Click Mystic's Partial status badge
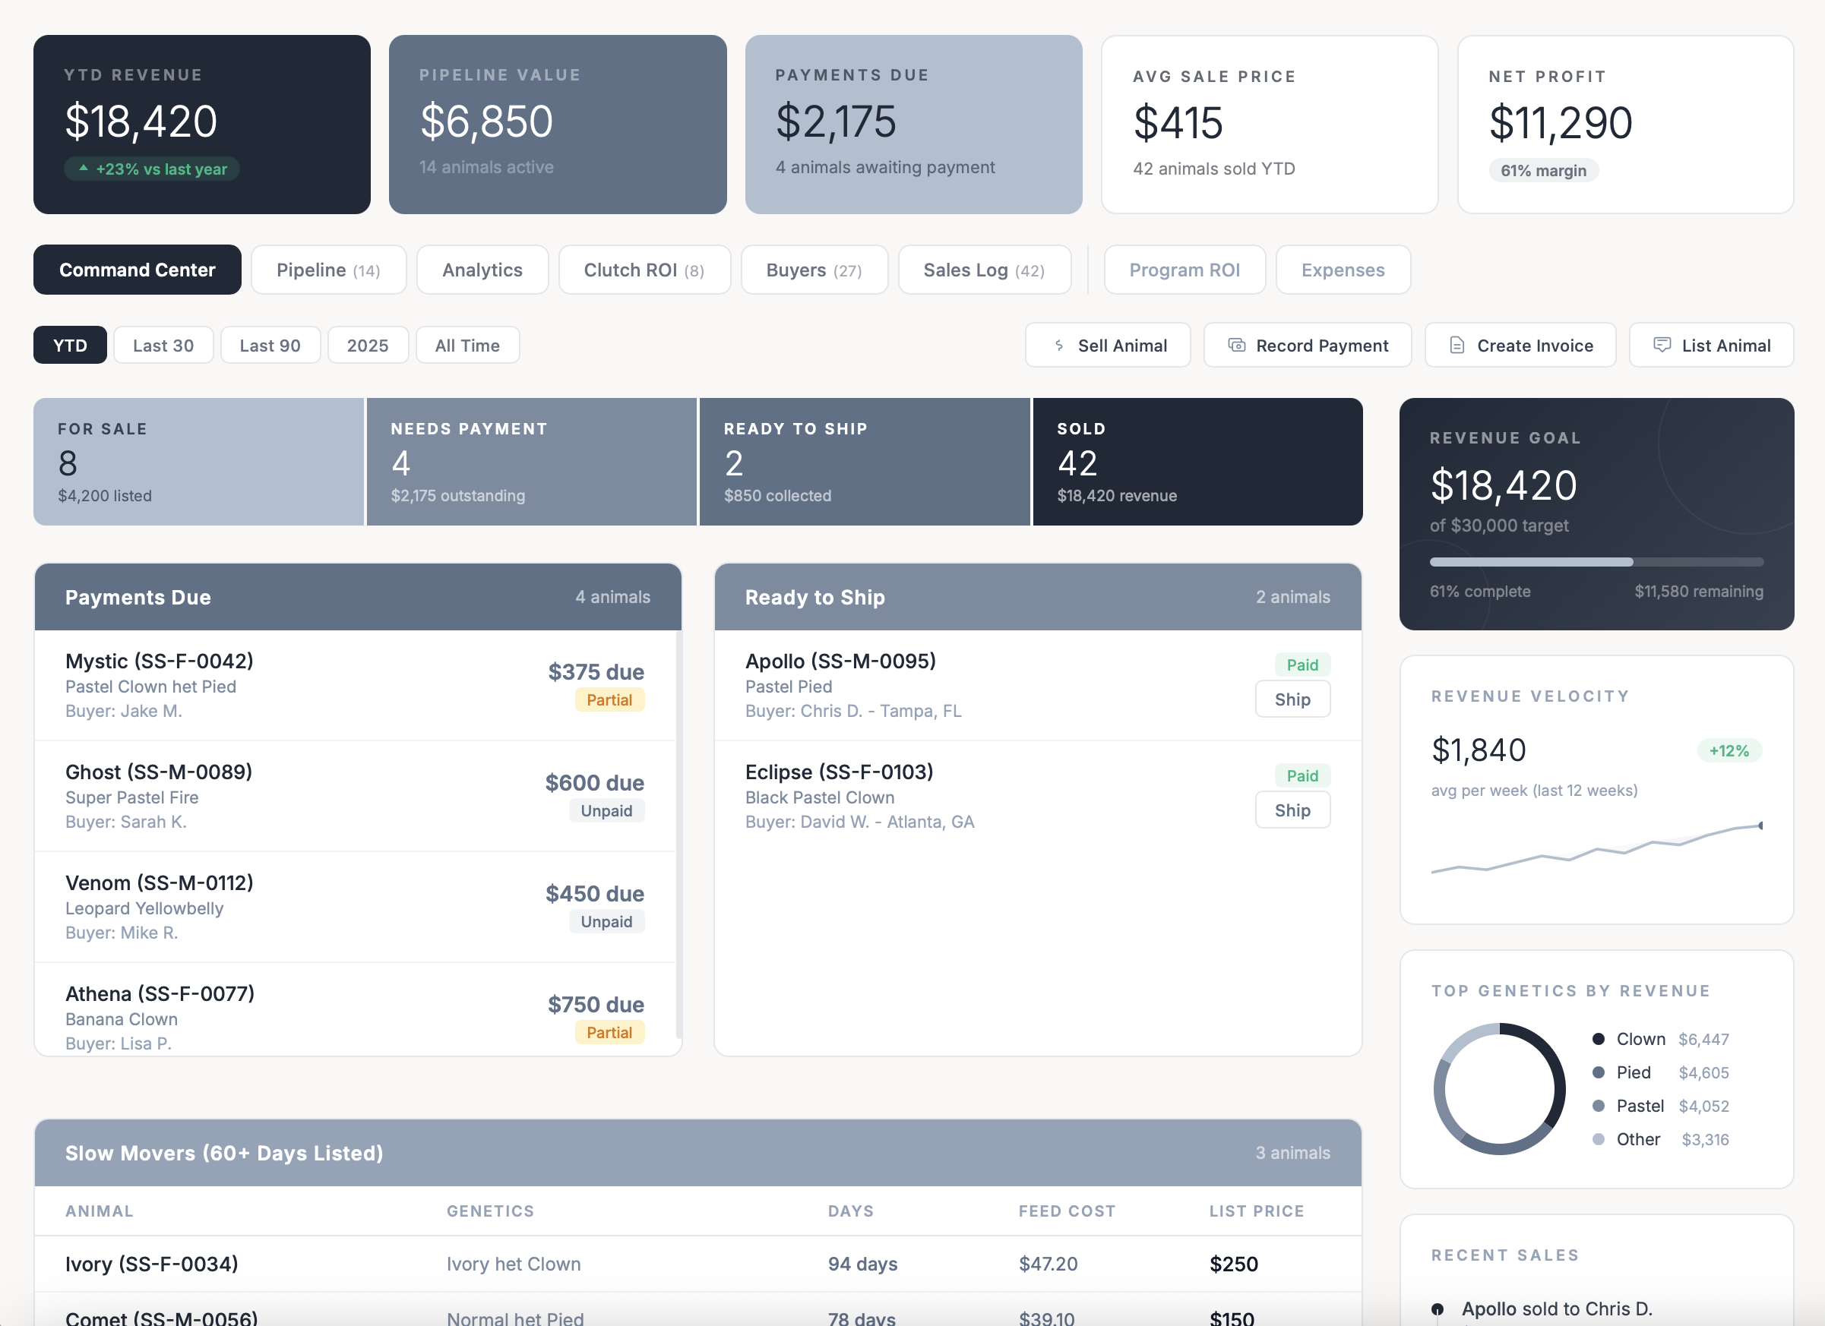 [x=609, y=699]
